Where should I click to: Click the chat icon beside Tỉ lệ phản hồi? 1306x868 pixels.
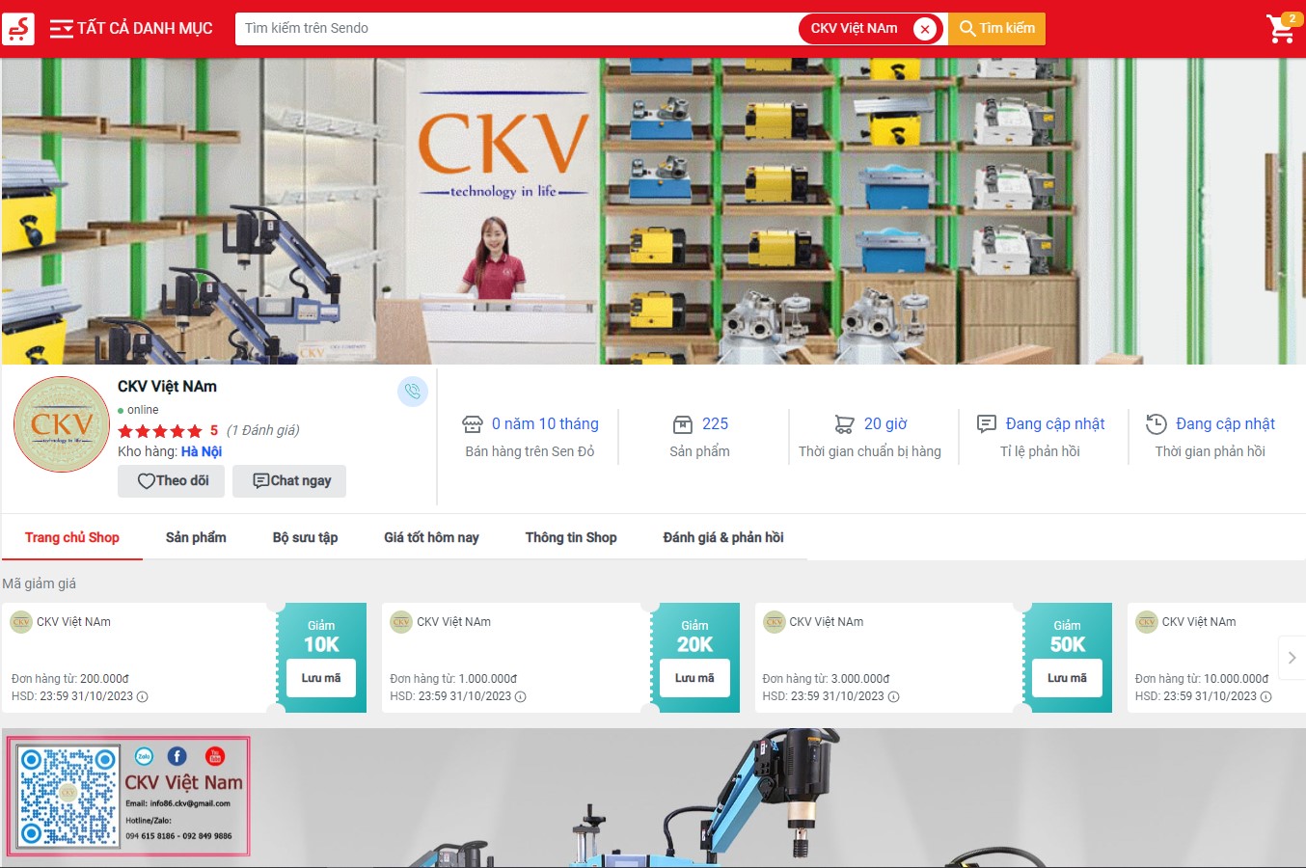[x=986, y=424]
